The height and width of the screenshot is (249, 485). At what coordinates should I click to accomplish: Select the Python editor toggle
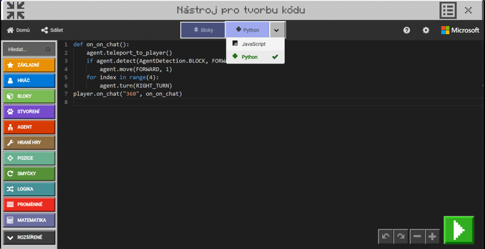click(x=247, y=30)
